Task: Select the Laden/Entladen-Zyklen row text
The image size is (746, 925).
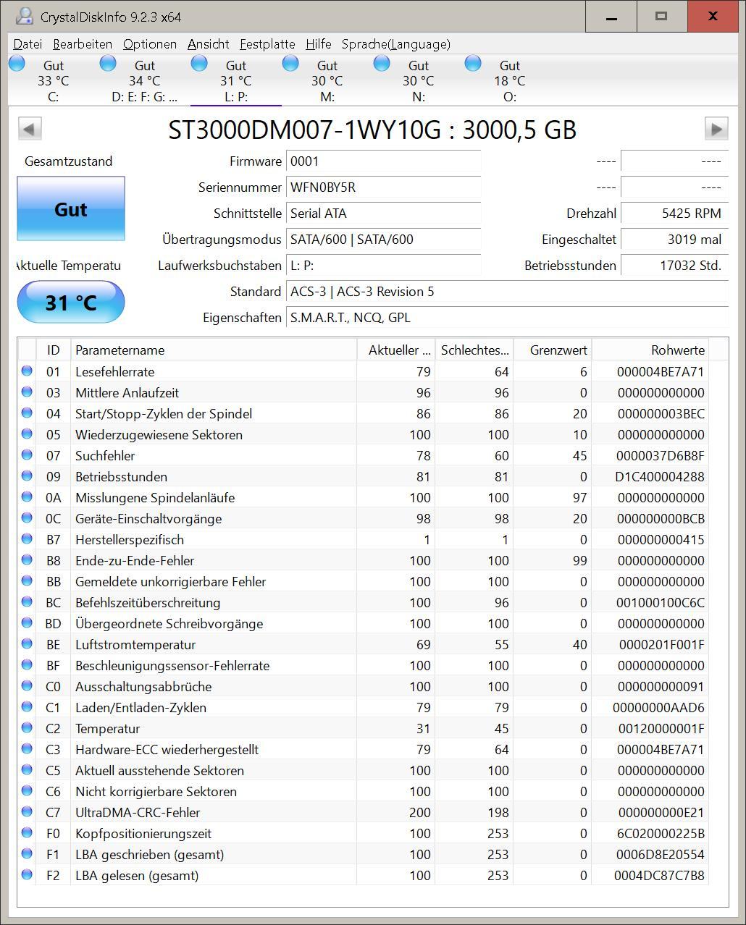Action: click(x=141, y=707)
